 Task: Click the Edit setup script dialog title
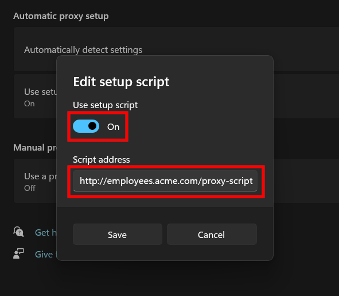point(121,82)
